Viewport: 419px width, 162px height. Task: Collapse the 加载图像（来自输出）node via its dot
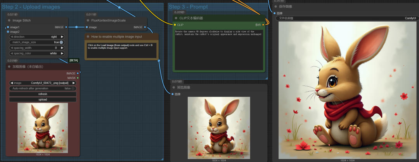pyautogui.click(x=9, y=67)
